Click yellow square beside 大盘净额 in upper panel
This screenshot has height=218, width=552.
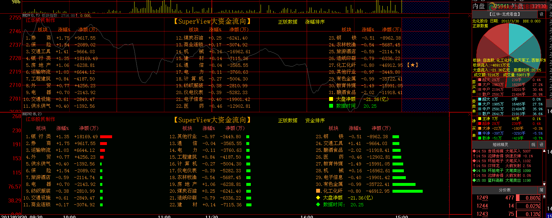point(331,99)
